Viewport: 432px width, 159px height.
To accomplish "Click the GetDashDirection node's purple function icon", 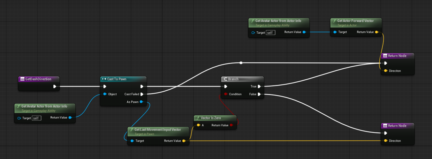I will (x=22, y=79).
